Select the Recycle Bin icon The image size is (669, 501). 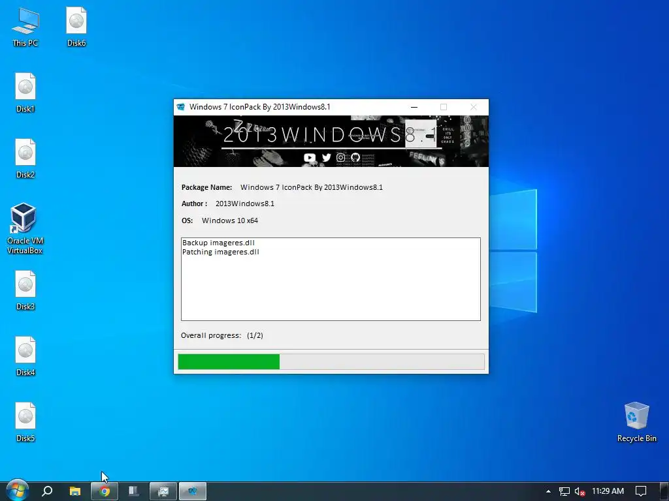click(x=636, y=422)
